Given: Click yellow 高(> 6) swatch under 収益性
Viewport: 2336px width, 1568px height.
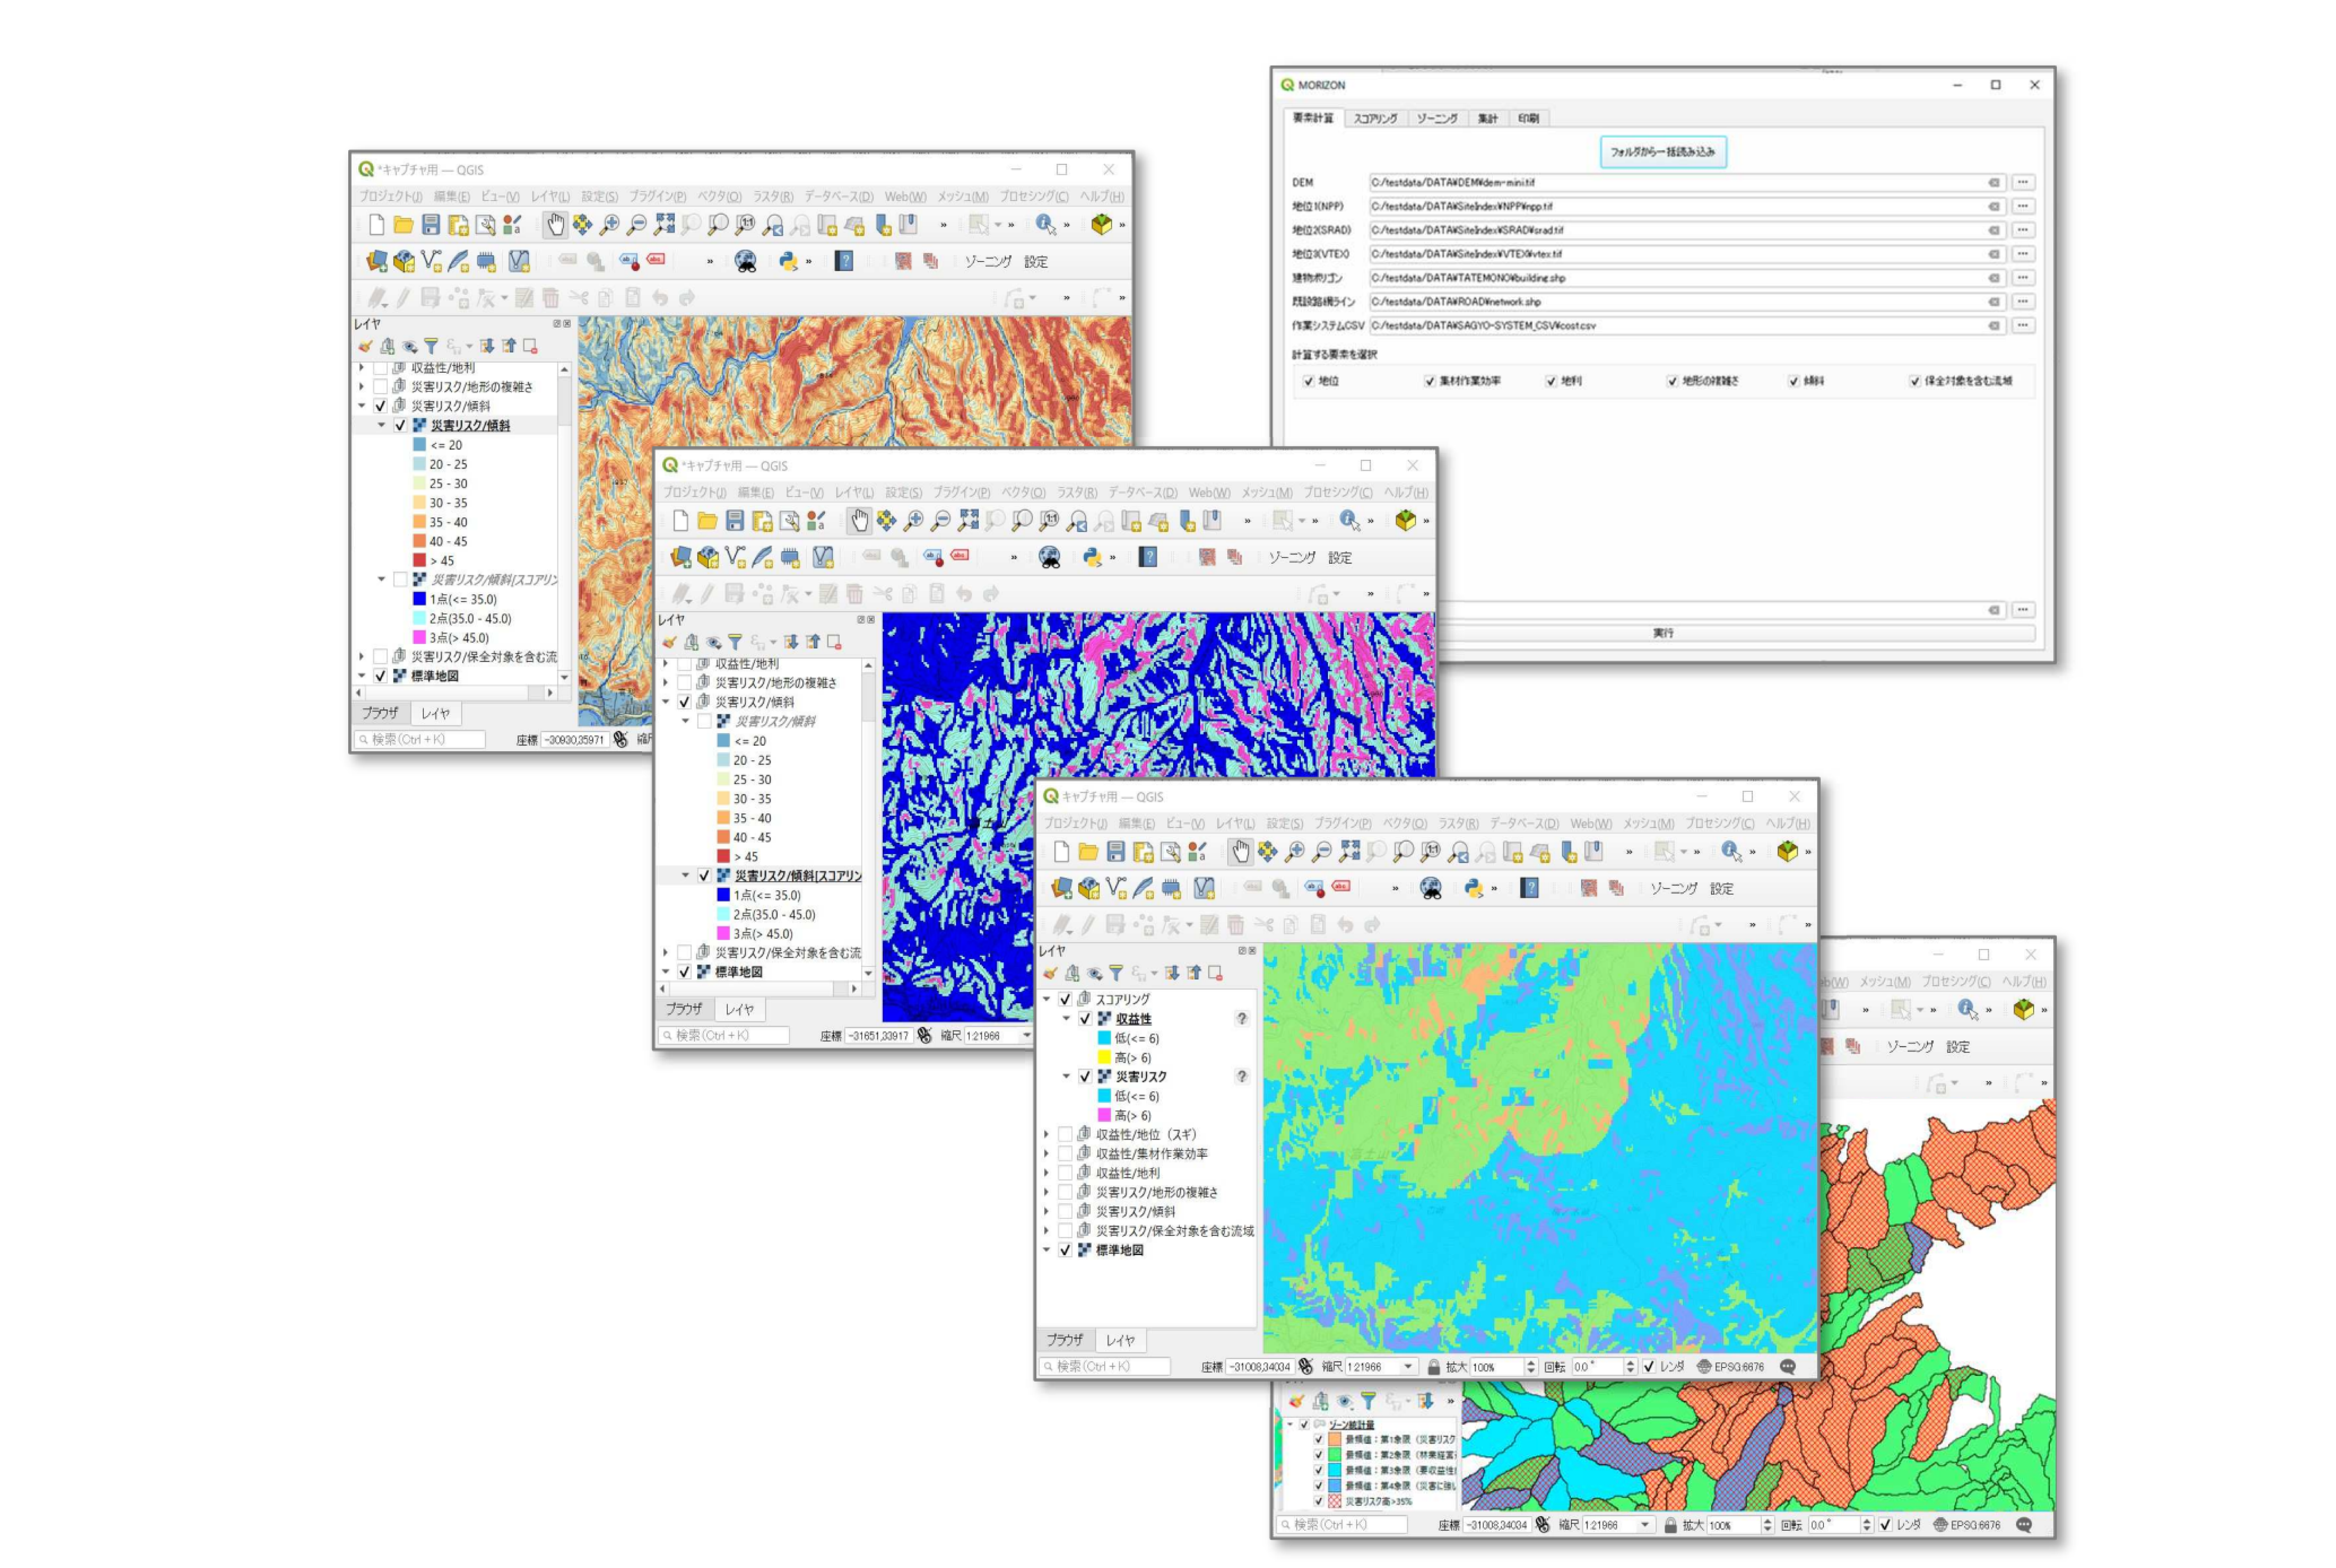Looking at the screenshot, I should (x=1104, y=1057).
